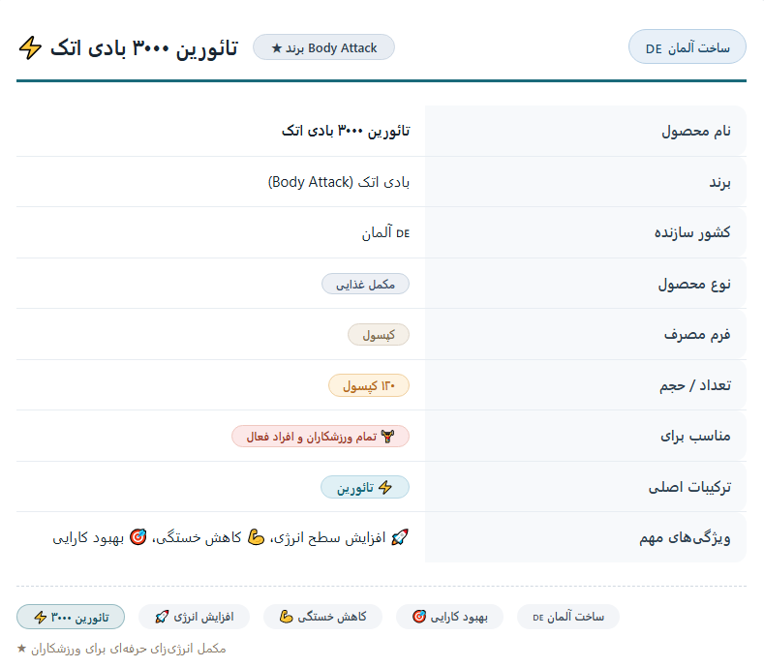Click the rocket icon in the افزایش انرژی footer tag

(x=162, y=617)
